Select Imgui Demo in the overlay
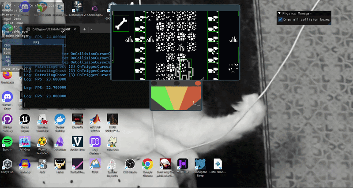Viewport: 353px width, 188px height. 12,18
